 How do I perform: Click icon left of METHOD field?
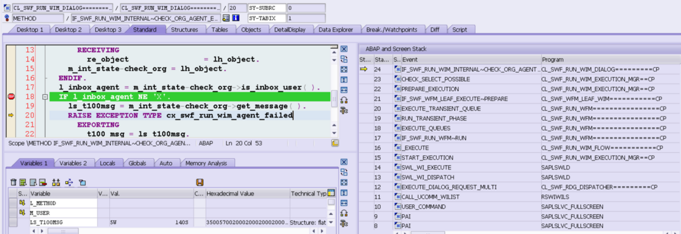pos(7,18)
